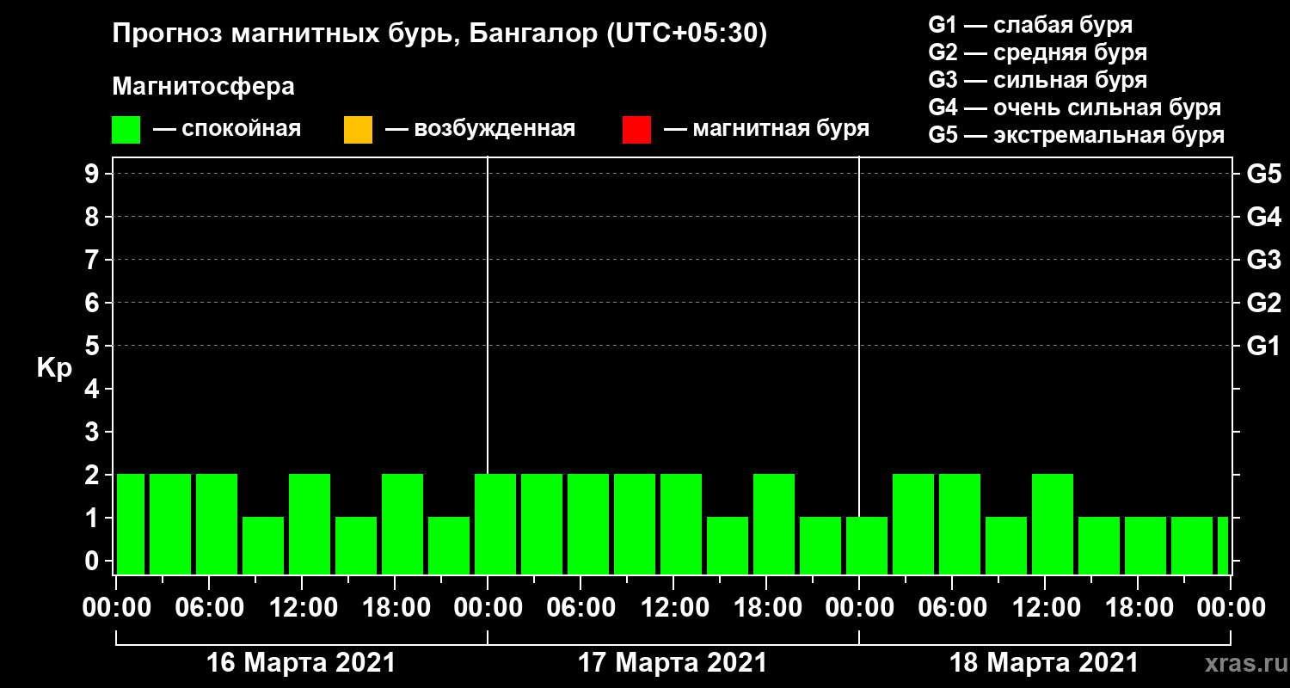Click the G1 label on the right axis

[1264, 346]
